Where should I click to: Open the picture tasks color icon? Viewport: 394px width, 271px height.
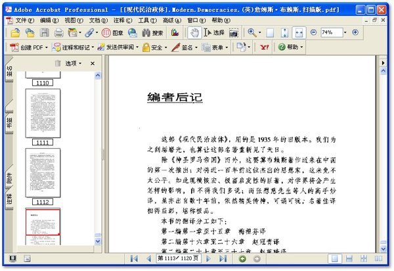click(175, 32)
